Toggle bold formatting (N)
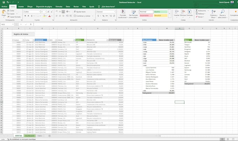The width and height of the screenshot is (238, 141). [x=25, y=16]
